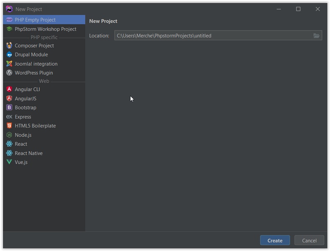Click the Composer Project icon
The image size is (330, 251).
pyautogui.click(x=9, y=46)
